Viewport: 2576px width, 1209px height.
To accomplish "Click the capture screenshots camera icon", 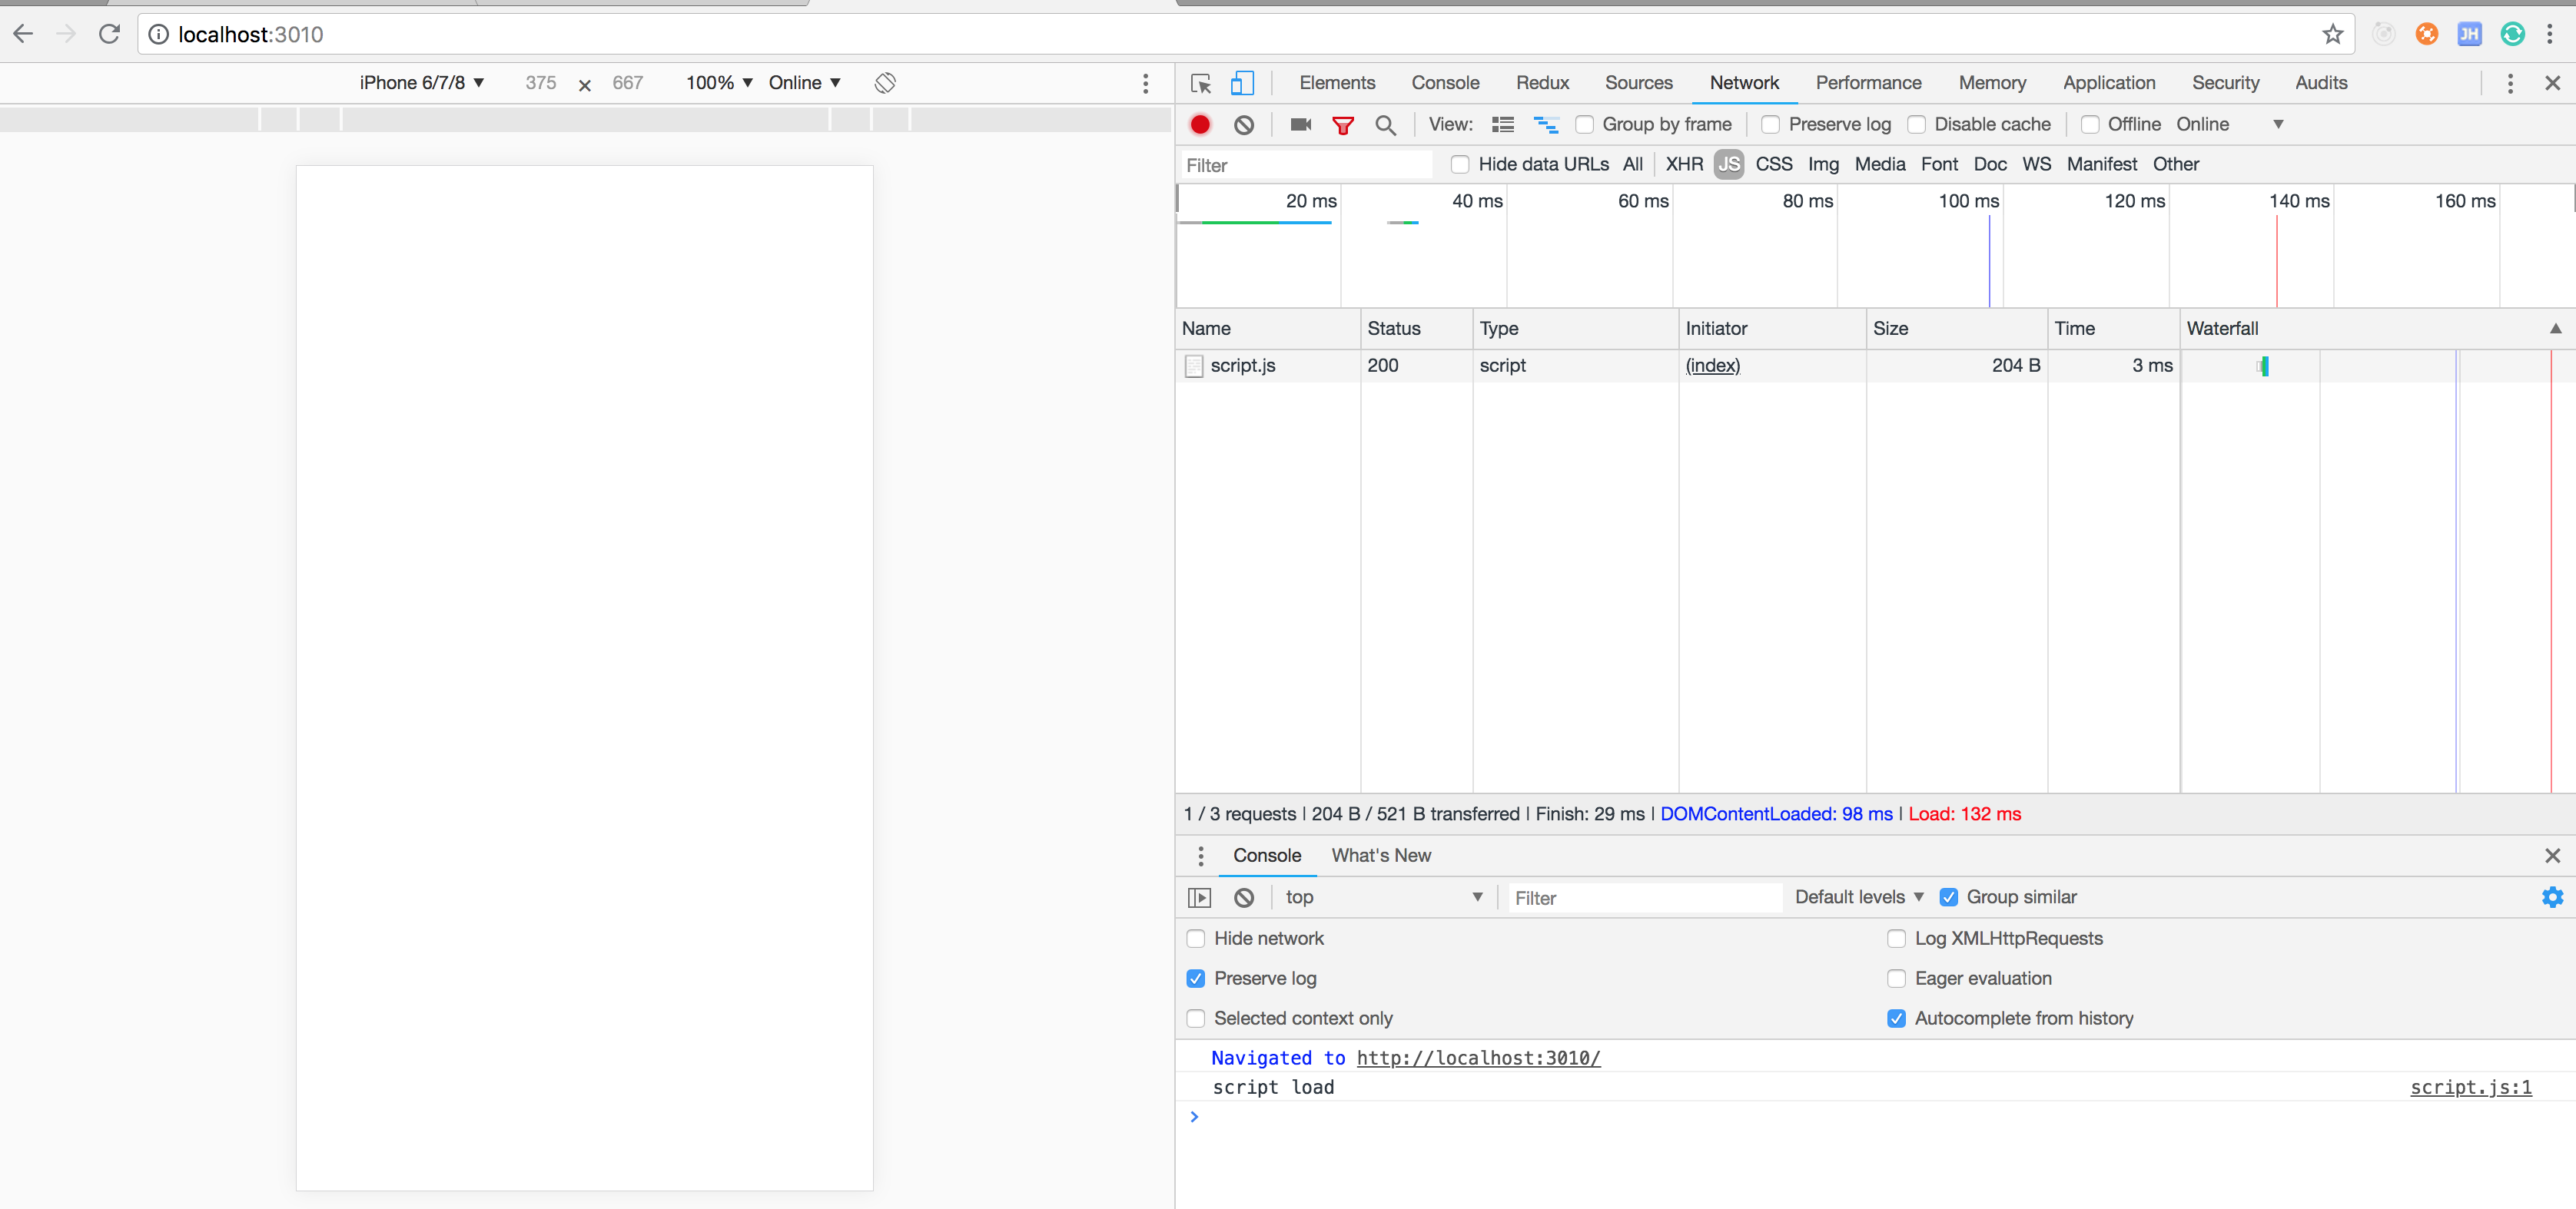I will pos(1300,125).
